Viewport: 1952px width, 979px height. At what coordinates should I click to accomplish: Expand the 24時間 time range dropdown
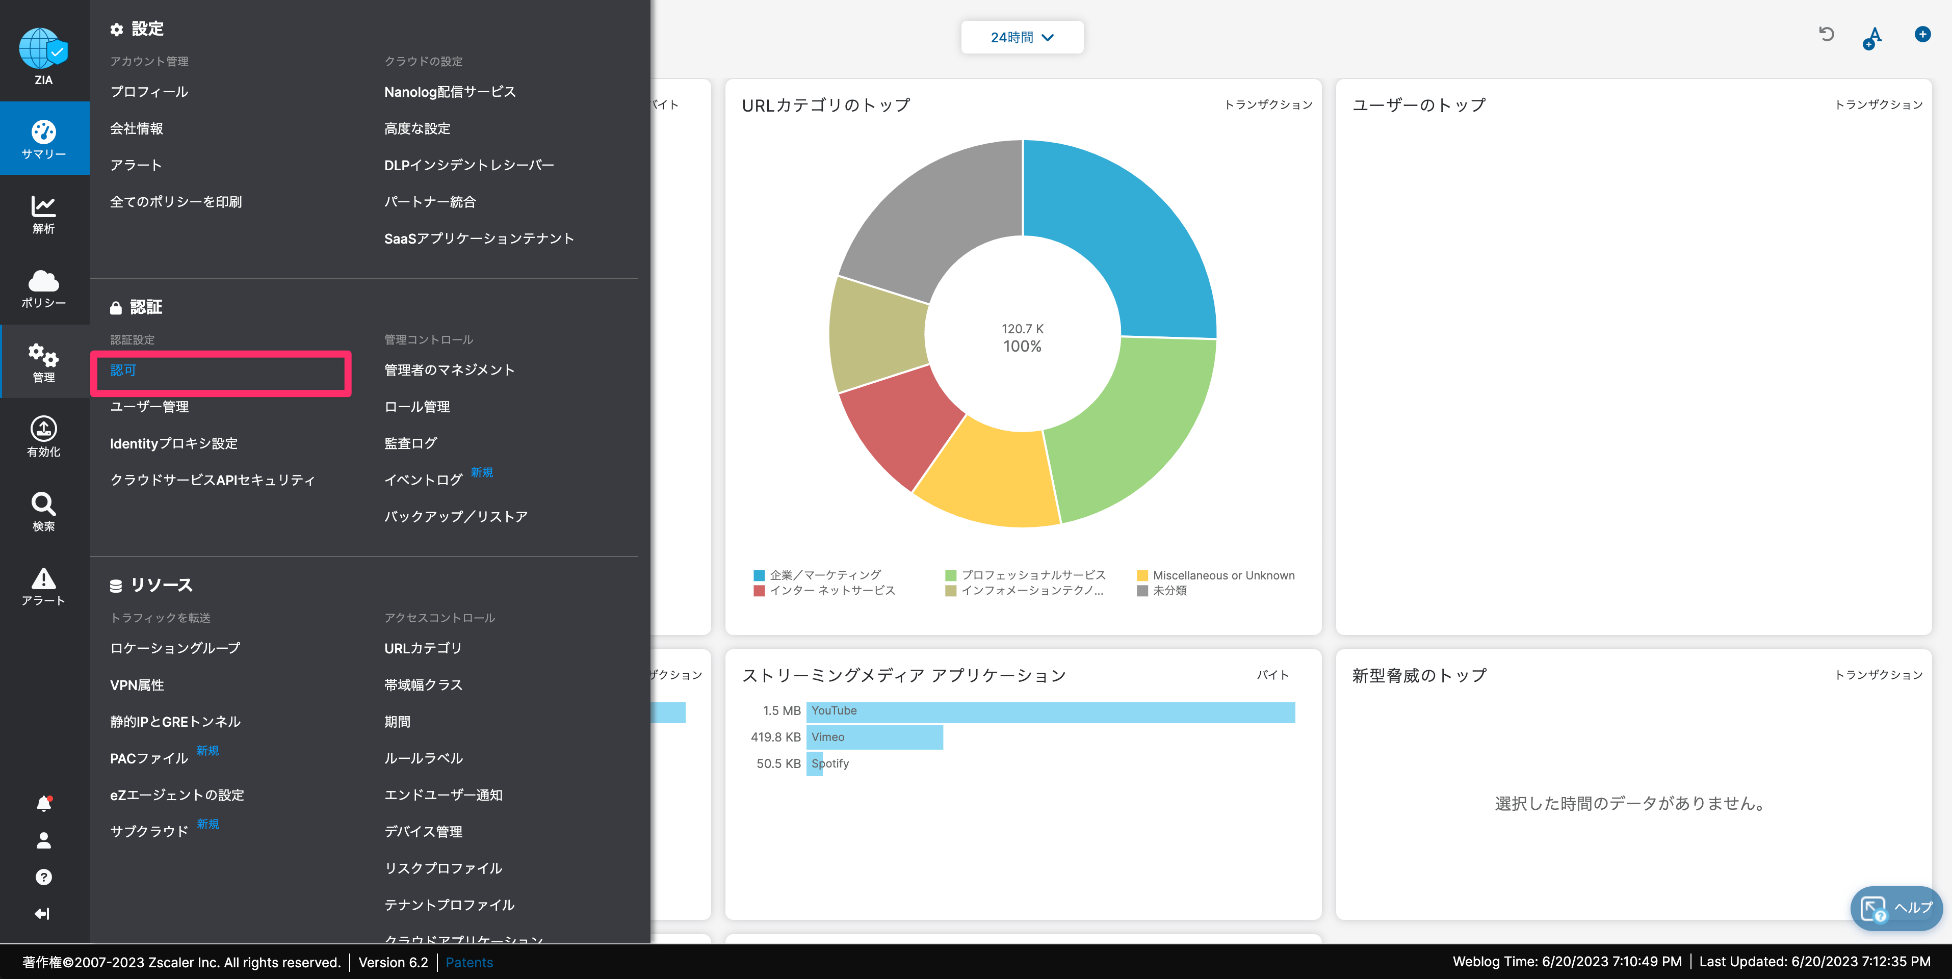[1022, 37]
